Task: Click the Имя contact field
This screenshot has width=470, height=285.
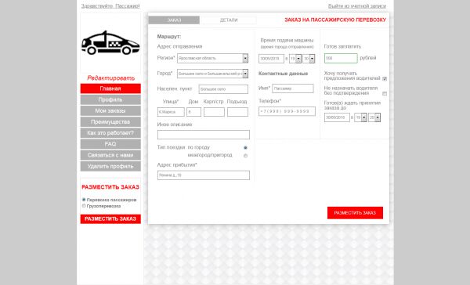Action: pyautogui.click(x=293, y=88)
